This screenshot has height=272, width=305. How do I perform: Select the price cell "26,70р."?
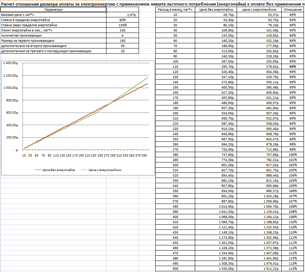216,15
